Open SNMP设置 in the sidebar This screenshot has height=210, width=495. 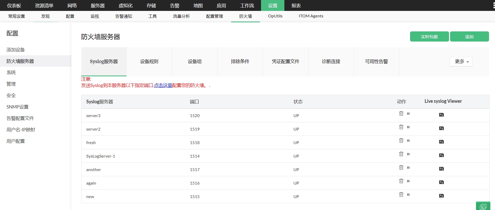point(17,107)
